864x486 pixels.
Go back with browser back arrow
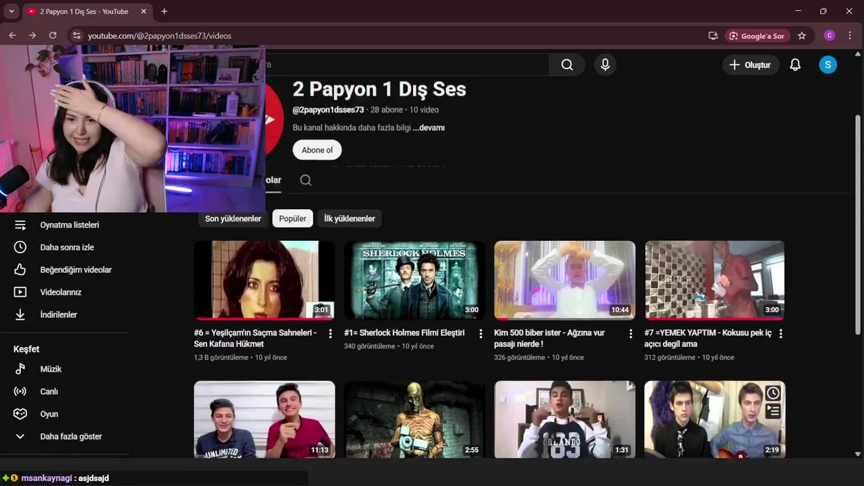(x=12, y=35)
